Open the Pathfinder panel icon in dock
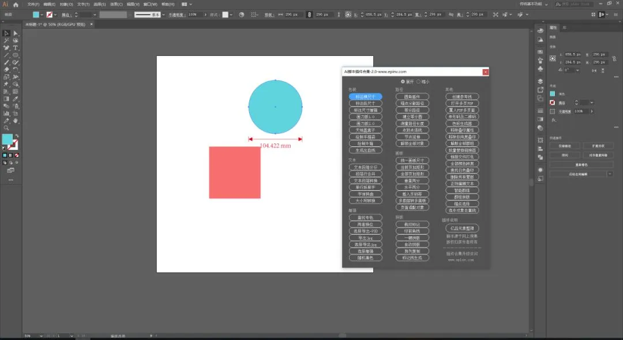Image resolution: width=623 pixels, height=340 pixels. pos(541,157)
